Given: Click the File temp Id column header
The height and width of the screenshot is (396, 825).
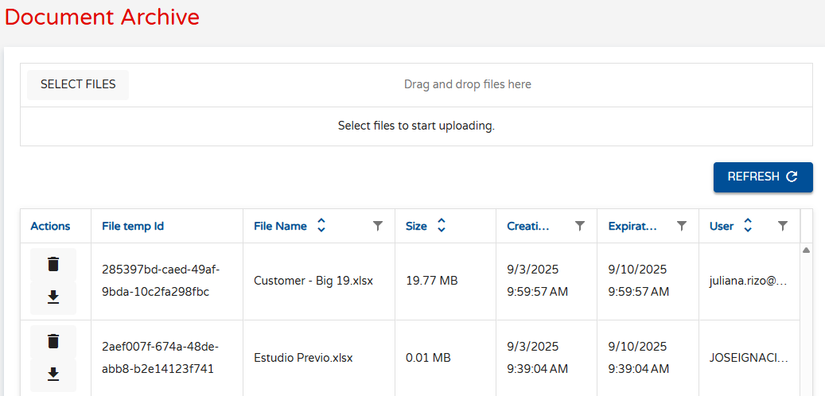Looking at the screenshot, I should tap(133, 226).
